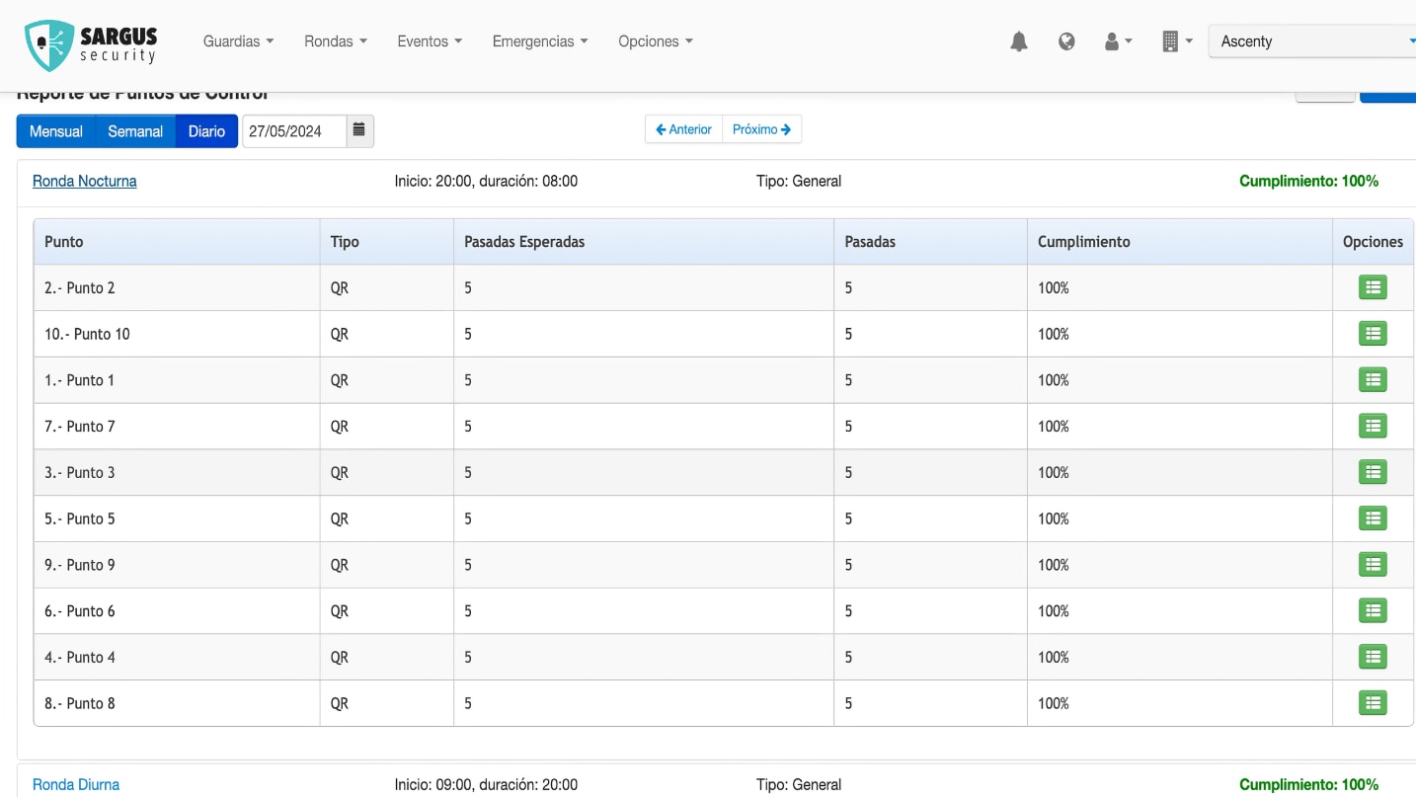
Task: Click the Opciones column header
Action: click(1373, 241)
